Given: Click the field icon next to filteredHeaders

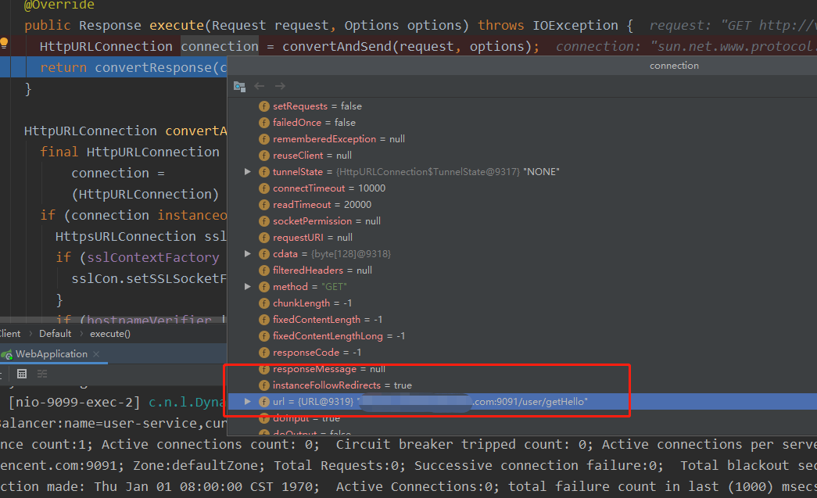Looking at the screenshot, I should pos(264,270).
